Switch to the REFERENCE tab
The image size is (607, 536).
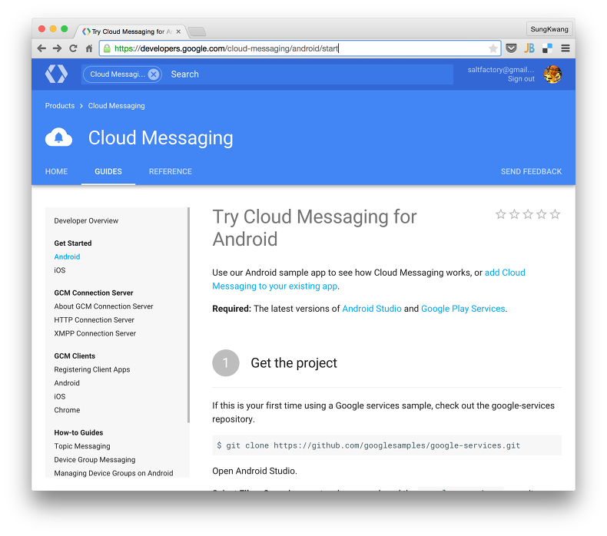pos(171,171)
